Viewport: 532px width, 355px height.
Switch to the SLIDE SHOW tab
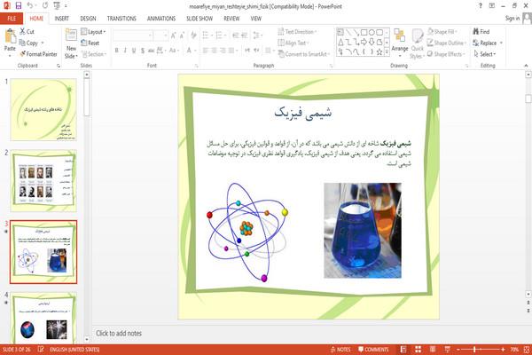(199, 19)
